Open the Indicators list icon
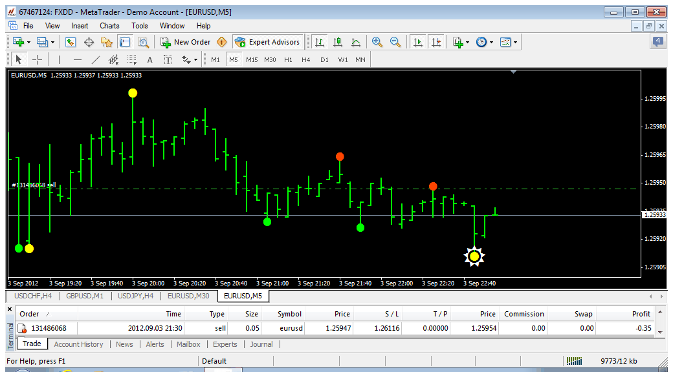 [458, 42]
